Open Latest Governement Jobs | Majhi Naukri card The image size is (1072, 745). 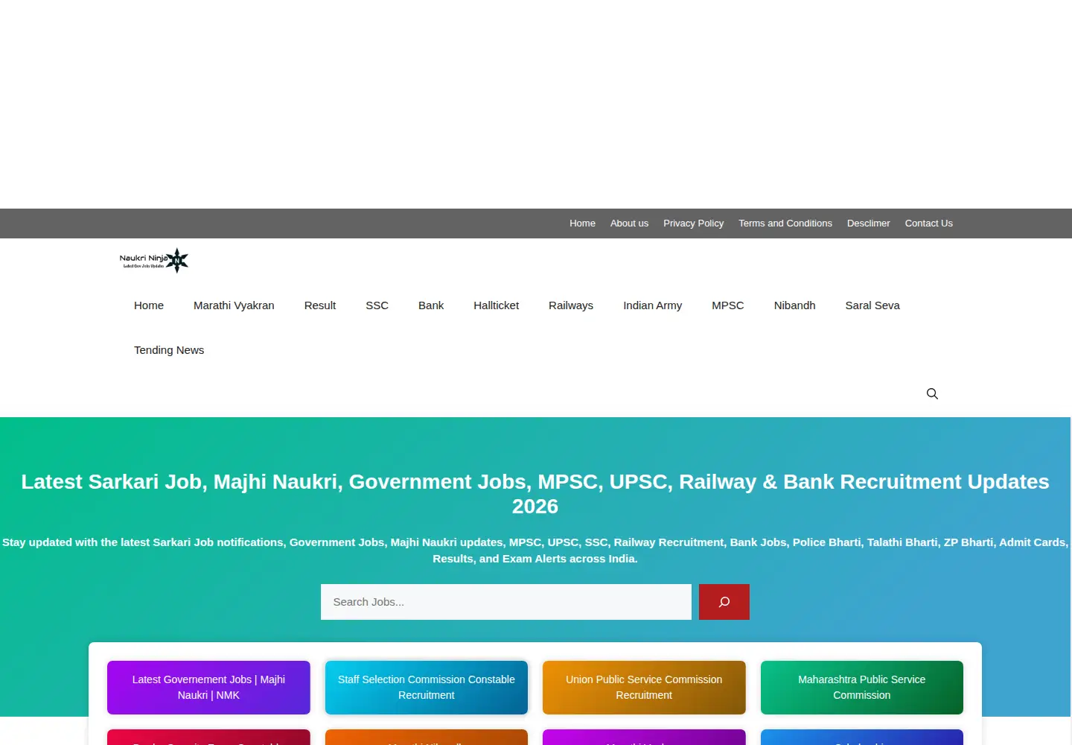tap(208, 688)
